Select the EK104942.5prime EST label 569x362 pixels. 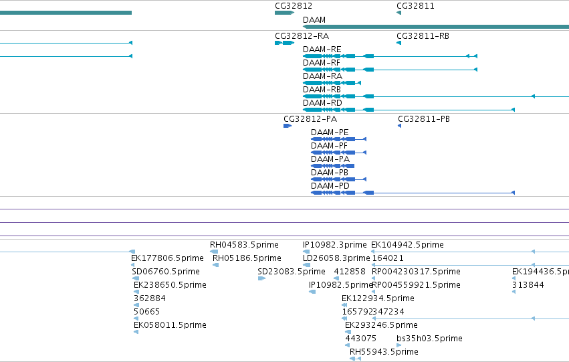[407, 245]
